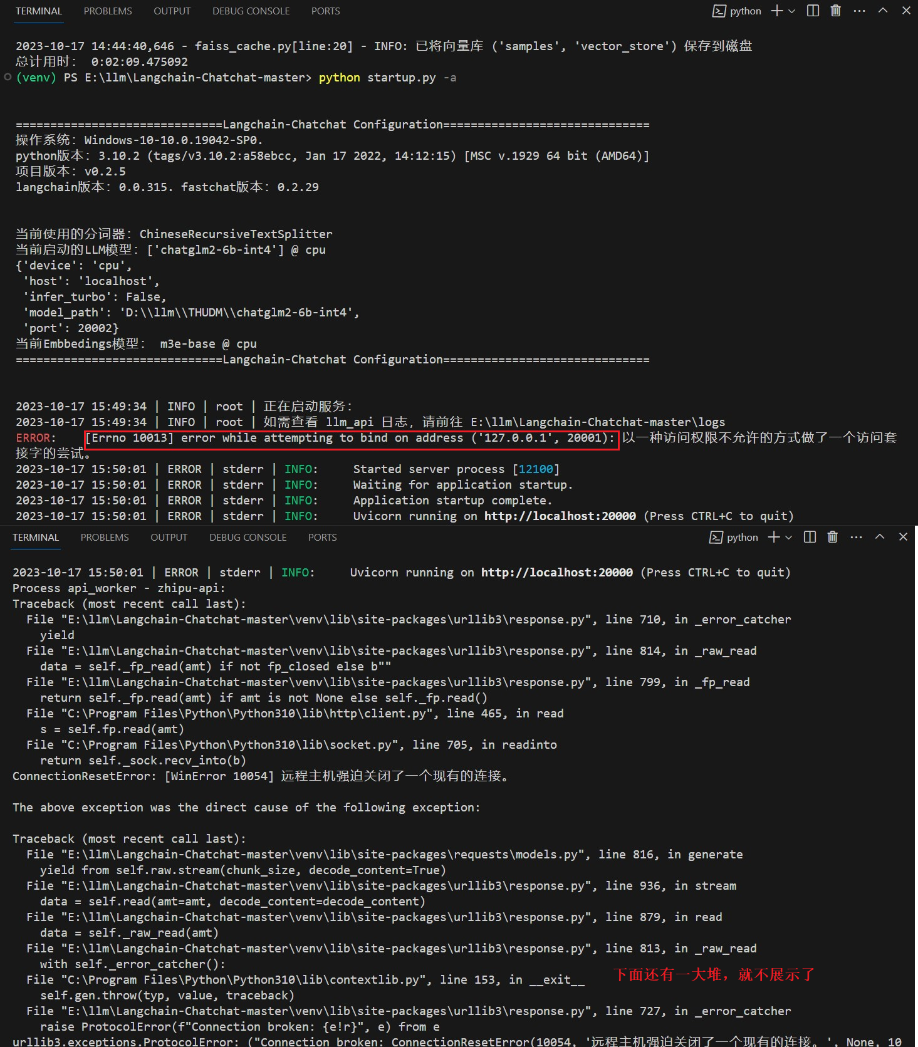Close the bottom terminal panel
This screenshot has width=918, height=1047.
click(903, 537)
